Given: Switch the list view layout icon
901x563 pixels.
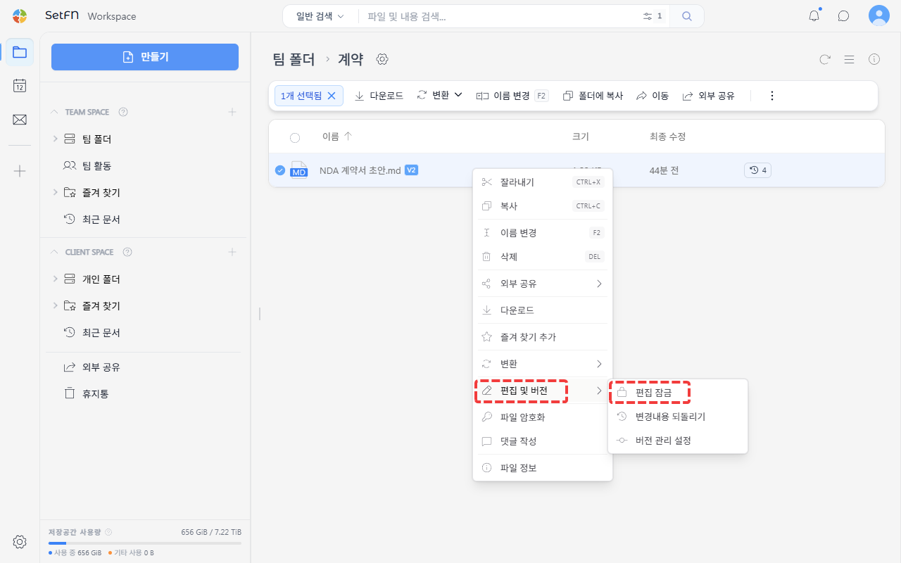Looking at the screenshot, I should [850, 59].
